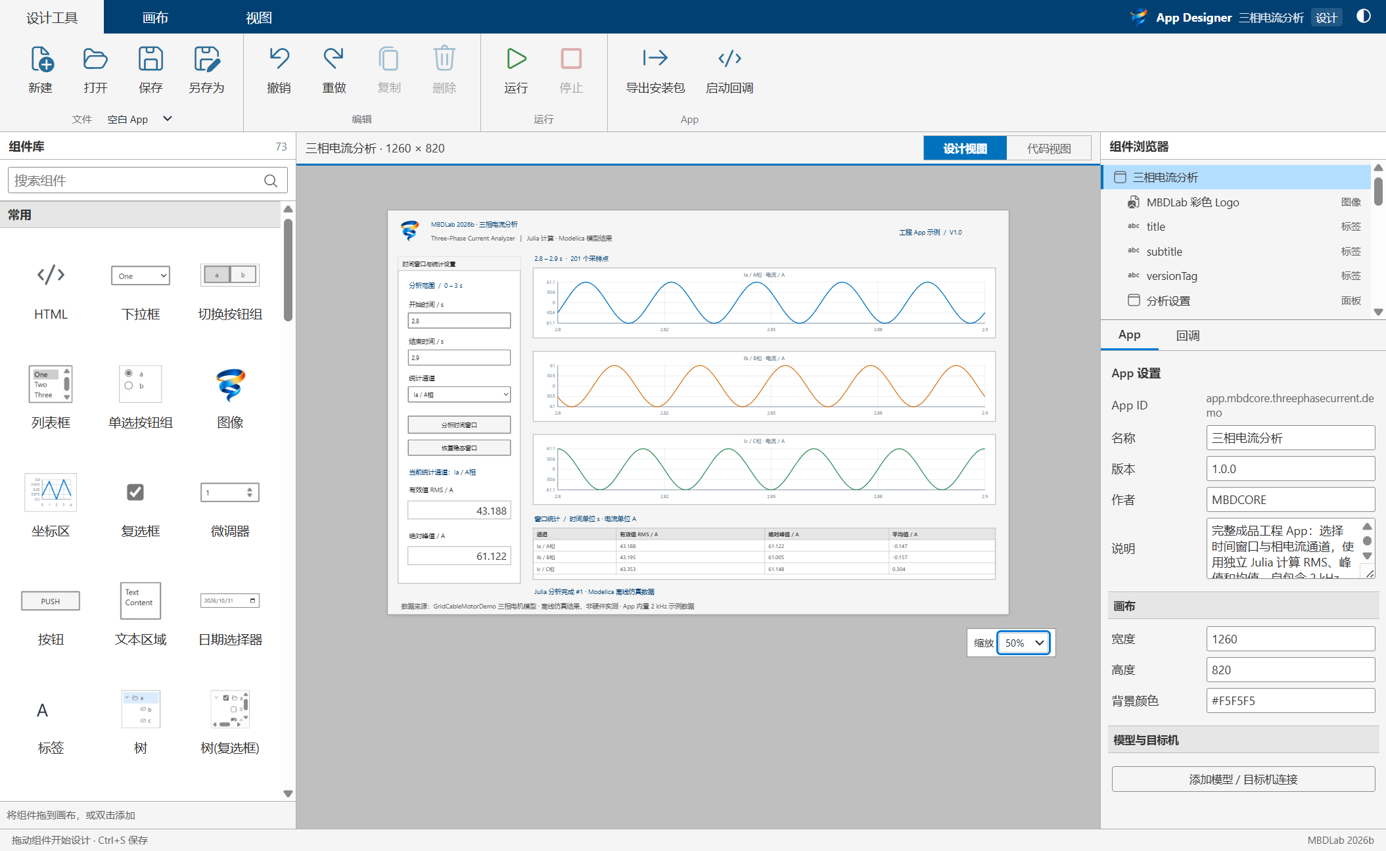Click the 另存为 save-as icon

[x=206, y=59]
